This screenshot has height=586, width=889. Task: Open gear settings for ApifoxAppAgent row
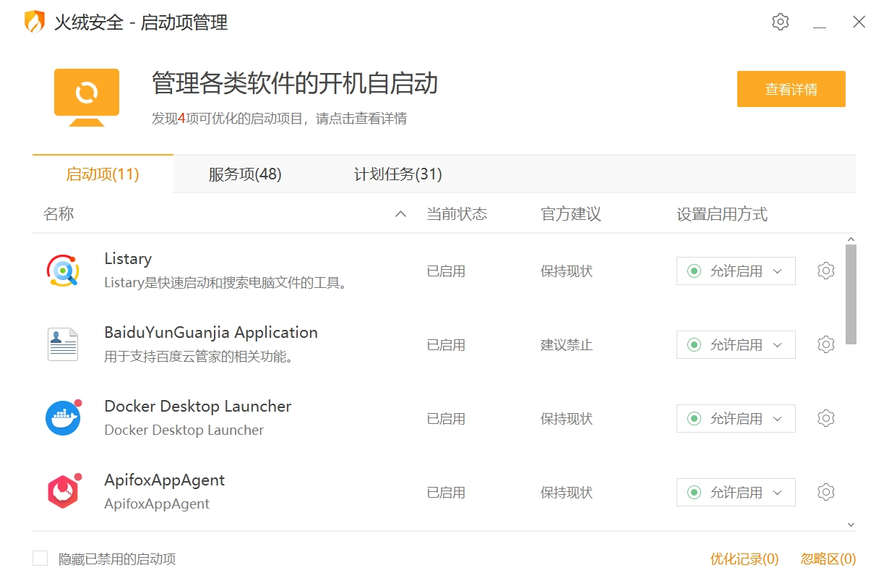point(826,492)
